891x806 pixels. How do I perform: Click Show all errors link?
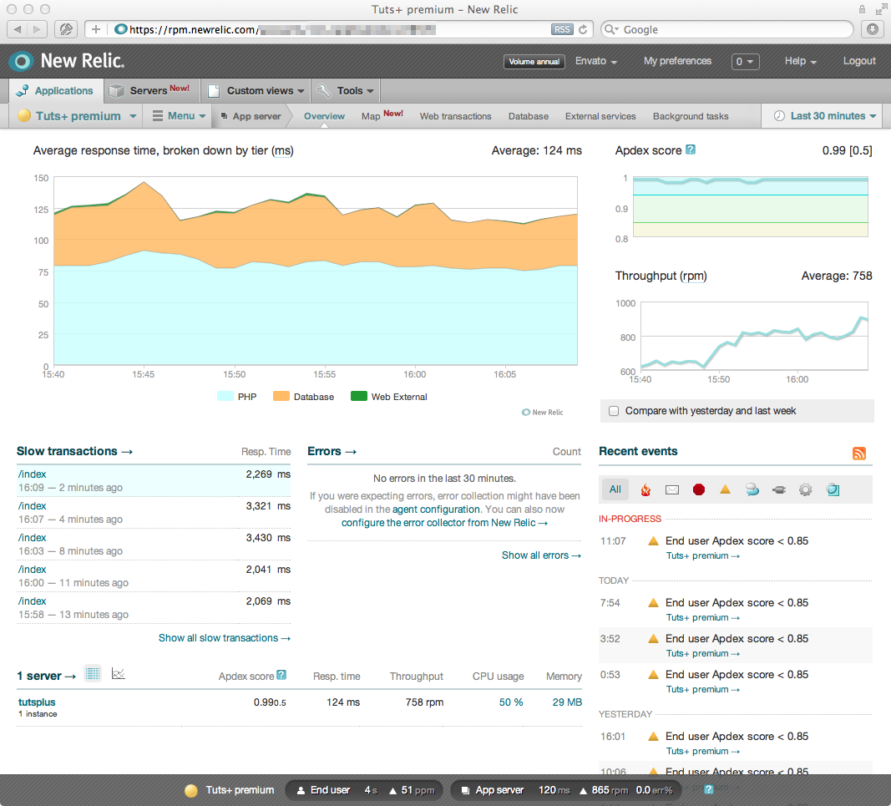tap(542, 555)
